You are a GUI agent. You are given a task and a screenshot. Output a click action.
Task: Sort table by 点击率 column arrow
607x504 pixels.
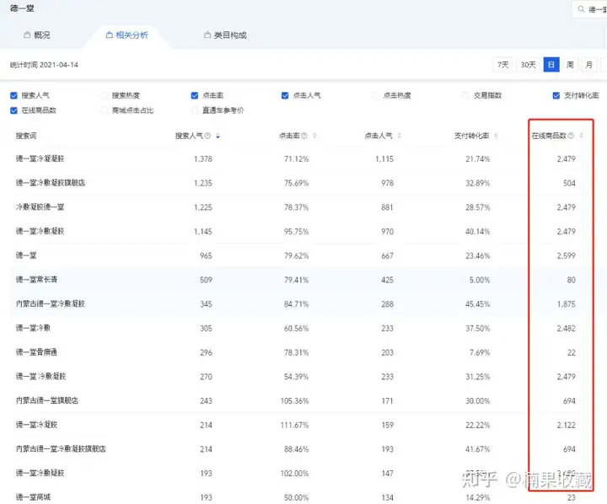pos(314,136)
